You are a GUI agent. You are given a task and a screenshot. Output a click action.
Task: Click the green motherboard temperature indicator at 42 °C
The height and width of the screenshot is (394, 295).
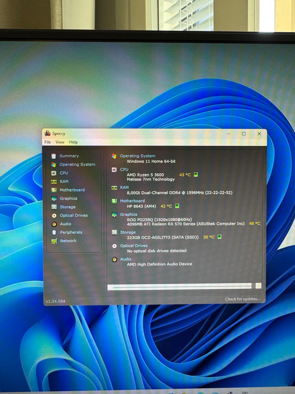(177, 206)
